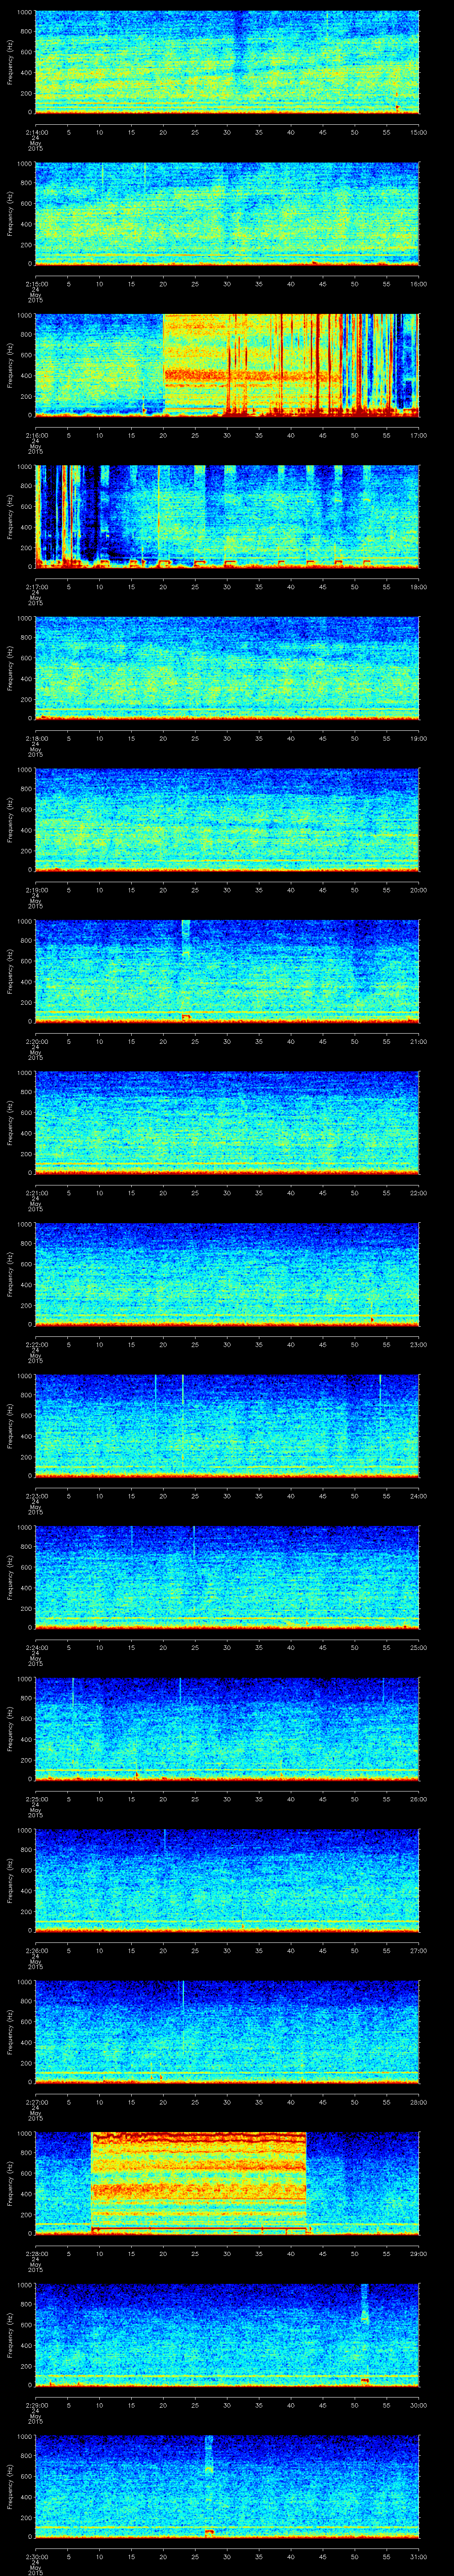Click the spectrogram panel starting at 2:22:00
Viewport: 454px width, 2576px height.
click(x=227, y=1274)
